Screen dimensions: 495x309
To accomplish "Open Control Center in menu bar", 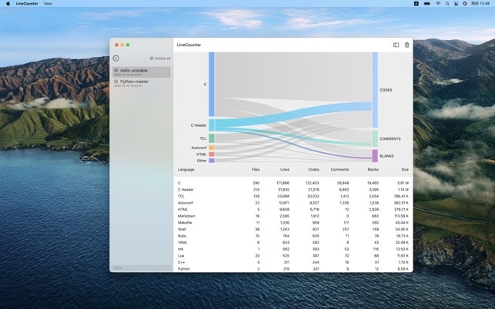I will pyautogui.click(x=456, y=4).
